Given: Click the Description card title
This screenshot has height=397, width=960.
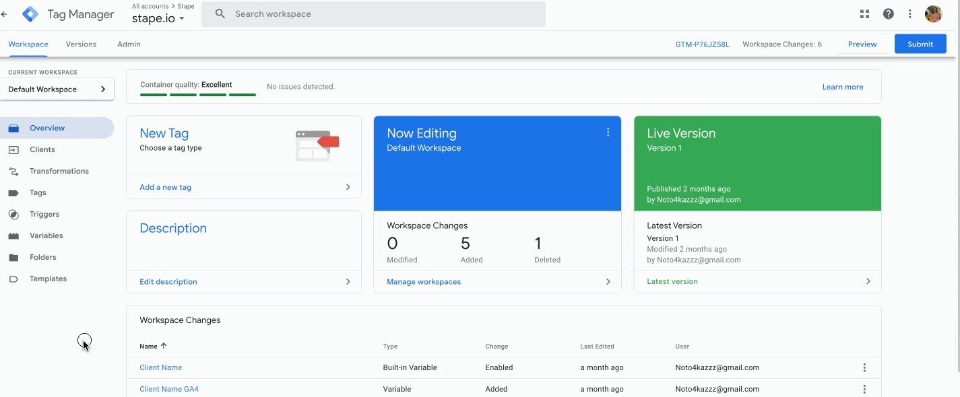Looking at the screenshot, I should pos(173,228).
